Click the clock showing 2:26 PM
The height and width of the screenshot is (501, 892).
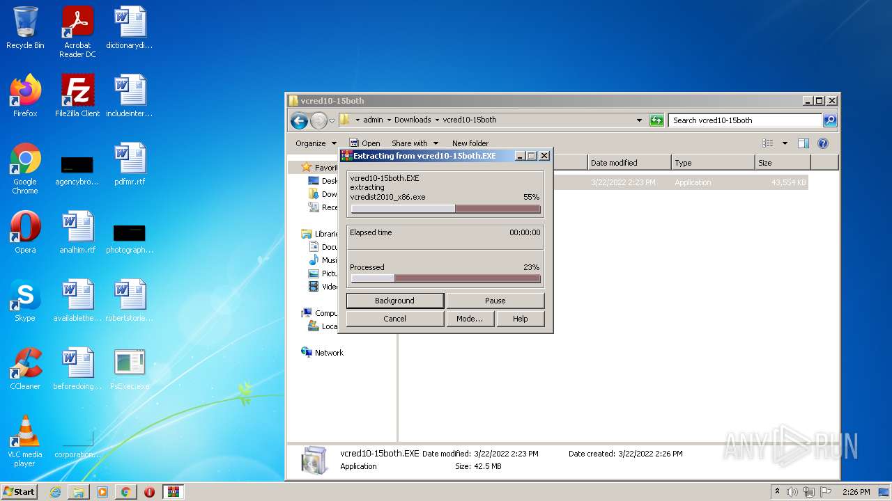point(856,492)
